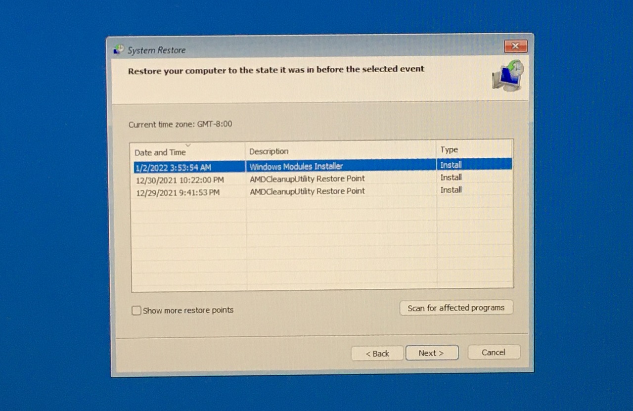
Task: Click the restore computer clock icon
Action: point(508,76)
